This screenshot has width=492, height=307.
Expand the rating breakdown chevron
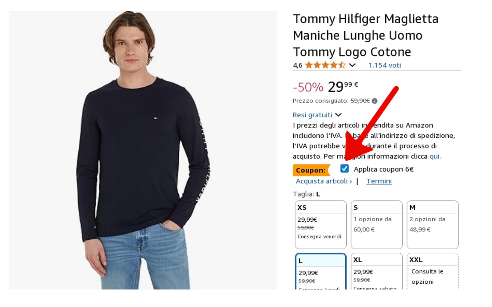(x=352, y=65)
